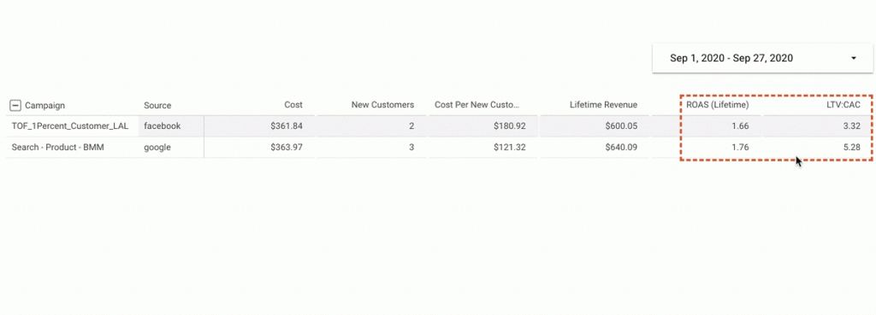This screenshot has width=876, height=315.
Task: Select the $361.84 cost value
Action: (287, 126)
